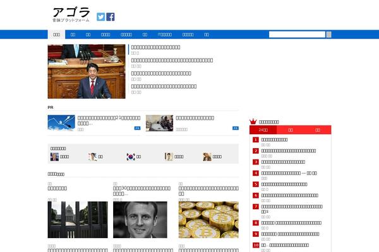
Task: Open ranking entry with badge number 10
Action: pyautogui.click(x=285, y=245)
